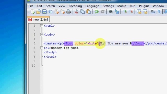Open the Encoding menu

(75, 6)
